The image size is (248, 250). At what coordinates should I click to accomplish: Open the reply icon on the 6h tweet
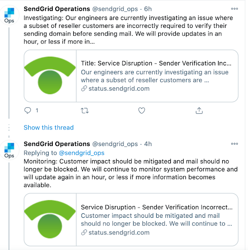pos(27,110)
